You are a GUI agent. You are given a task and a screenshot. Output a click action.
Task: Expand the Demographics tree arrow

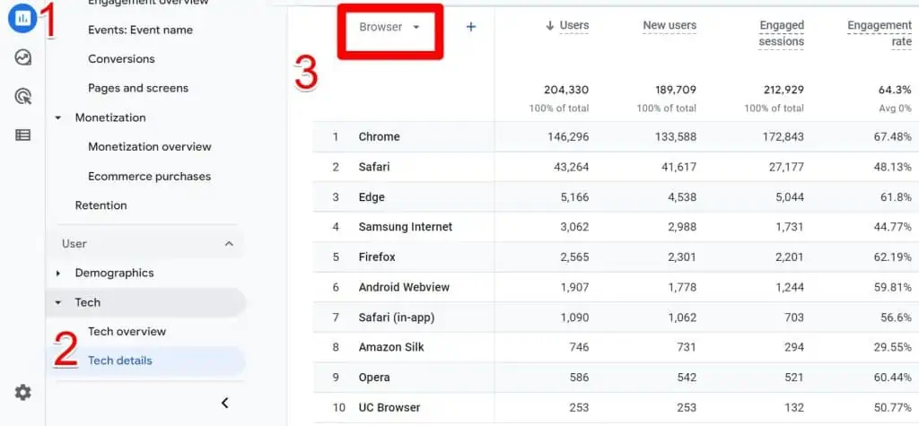pyautogui.click(x=58, y=273)
